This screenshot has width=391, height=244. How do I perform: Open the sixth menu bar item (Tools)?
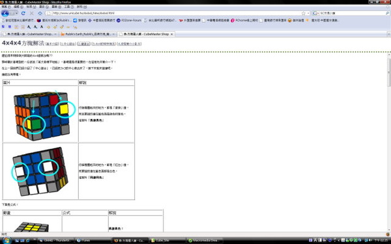[69, 7]
